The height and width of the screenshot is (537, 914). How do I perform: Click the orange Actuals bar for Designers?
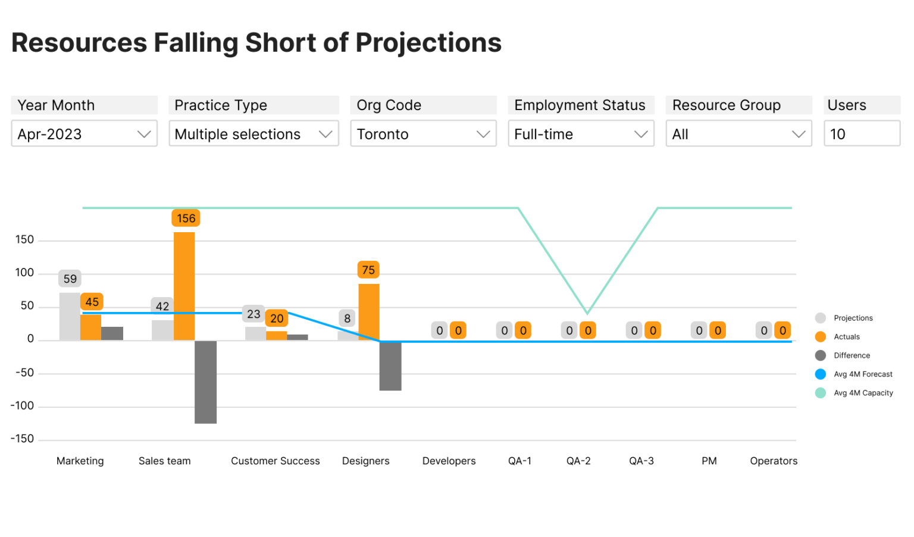[x=368, y=311]
